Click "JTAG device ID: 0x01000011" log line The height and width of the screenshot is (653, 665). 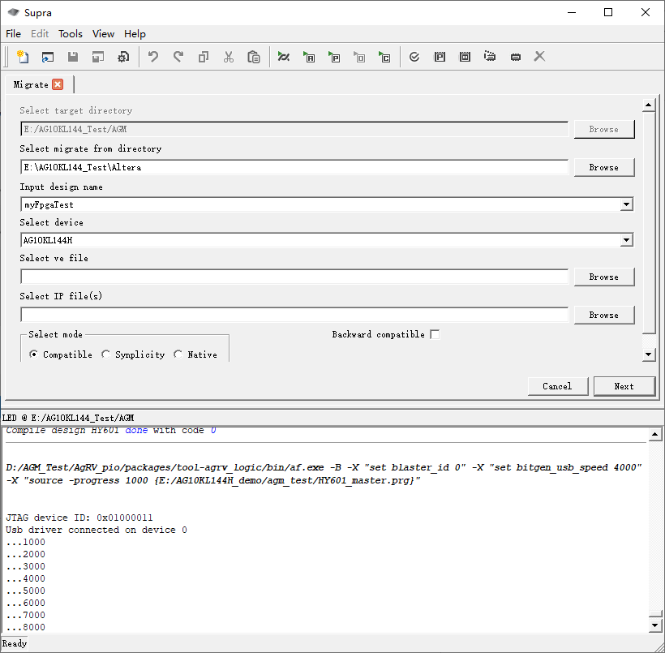79,518
